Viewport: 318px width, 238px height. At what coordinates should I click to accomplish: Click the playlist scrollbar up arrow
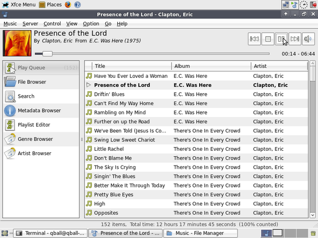pos(313,63)
